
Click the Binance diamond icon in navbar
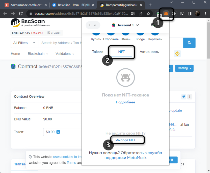tap(177, 54)
